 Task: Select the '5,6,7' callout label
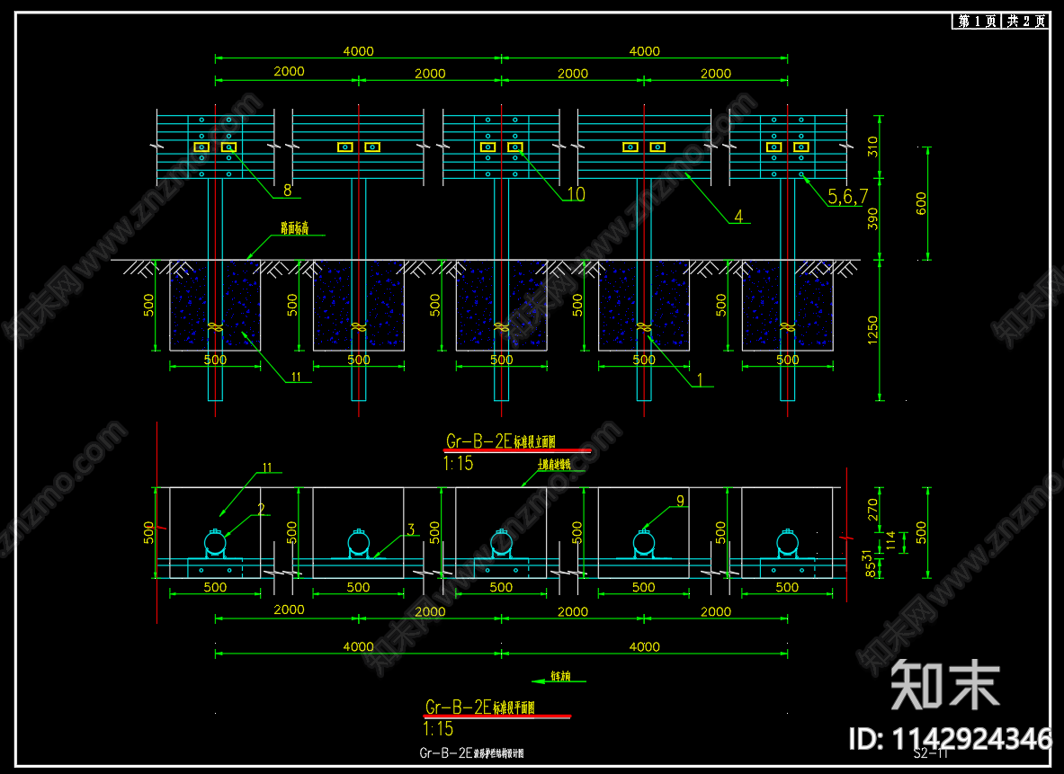(847, 197)
